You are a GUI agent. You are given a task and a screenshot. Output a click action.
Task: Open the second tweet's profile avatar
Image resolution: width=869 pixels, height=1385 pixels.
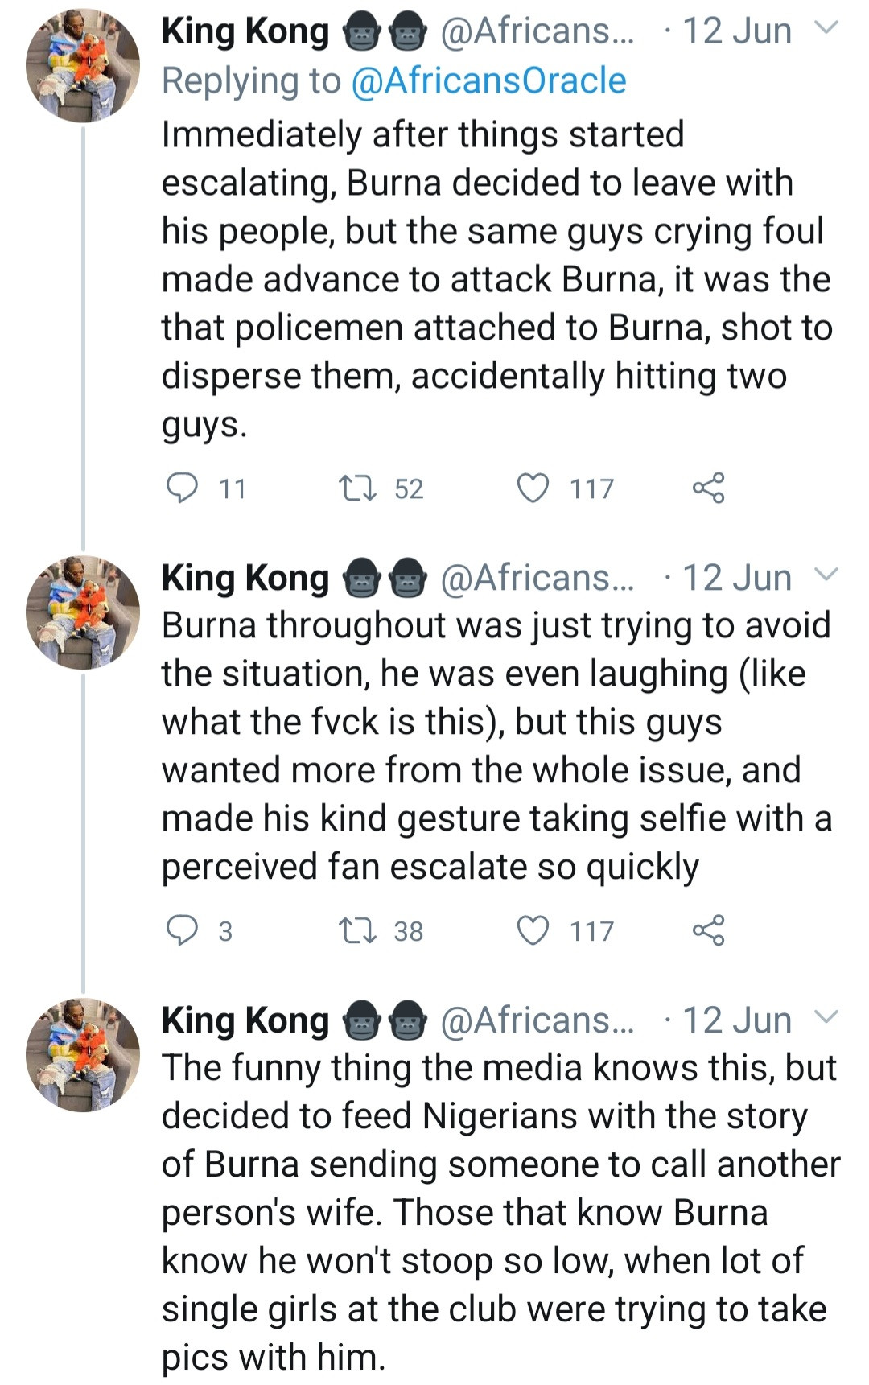coord(83,612)
